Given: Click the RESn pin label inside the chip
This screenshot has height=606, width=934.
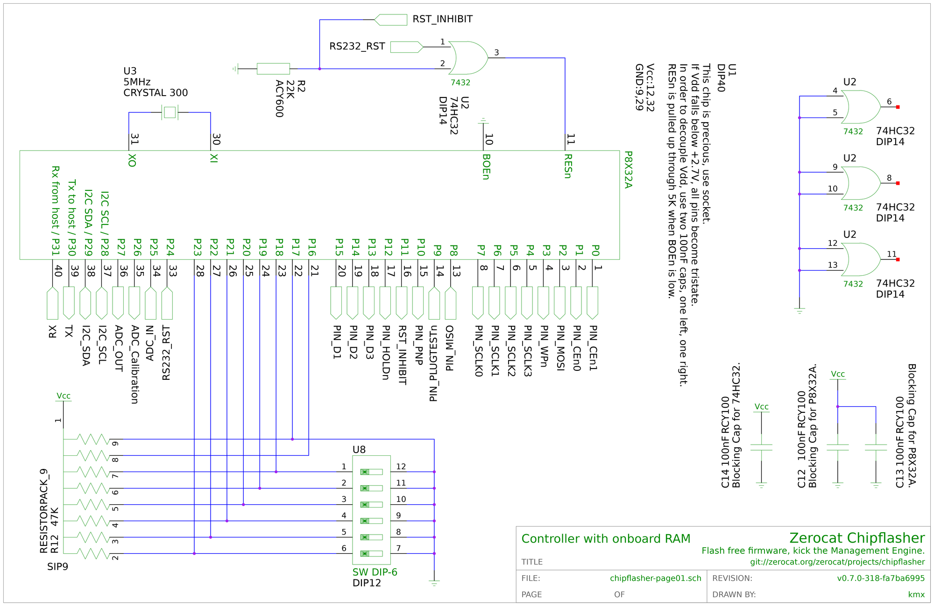Looking at the screenshot, I should tap(568, 166).
